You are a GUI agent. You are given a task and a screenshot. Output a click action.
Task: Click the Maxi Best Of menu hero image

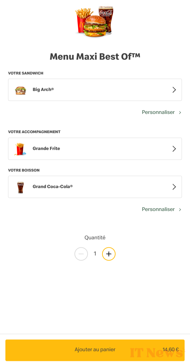[95, 22]
